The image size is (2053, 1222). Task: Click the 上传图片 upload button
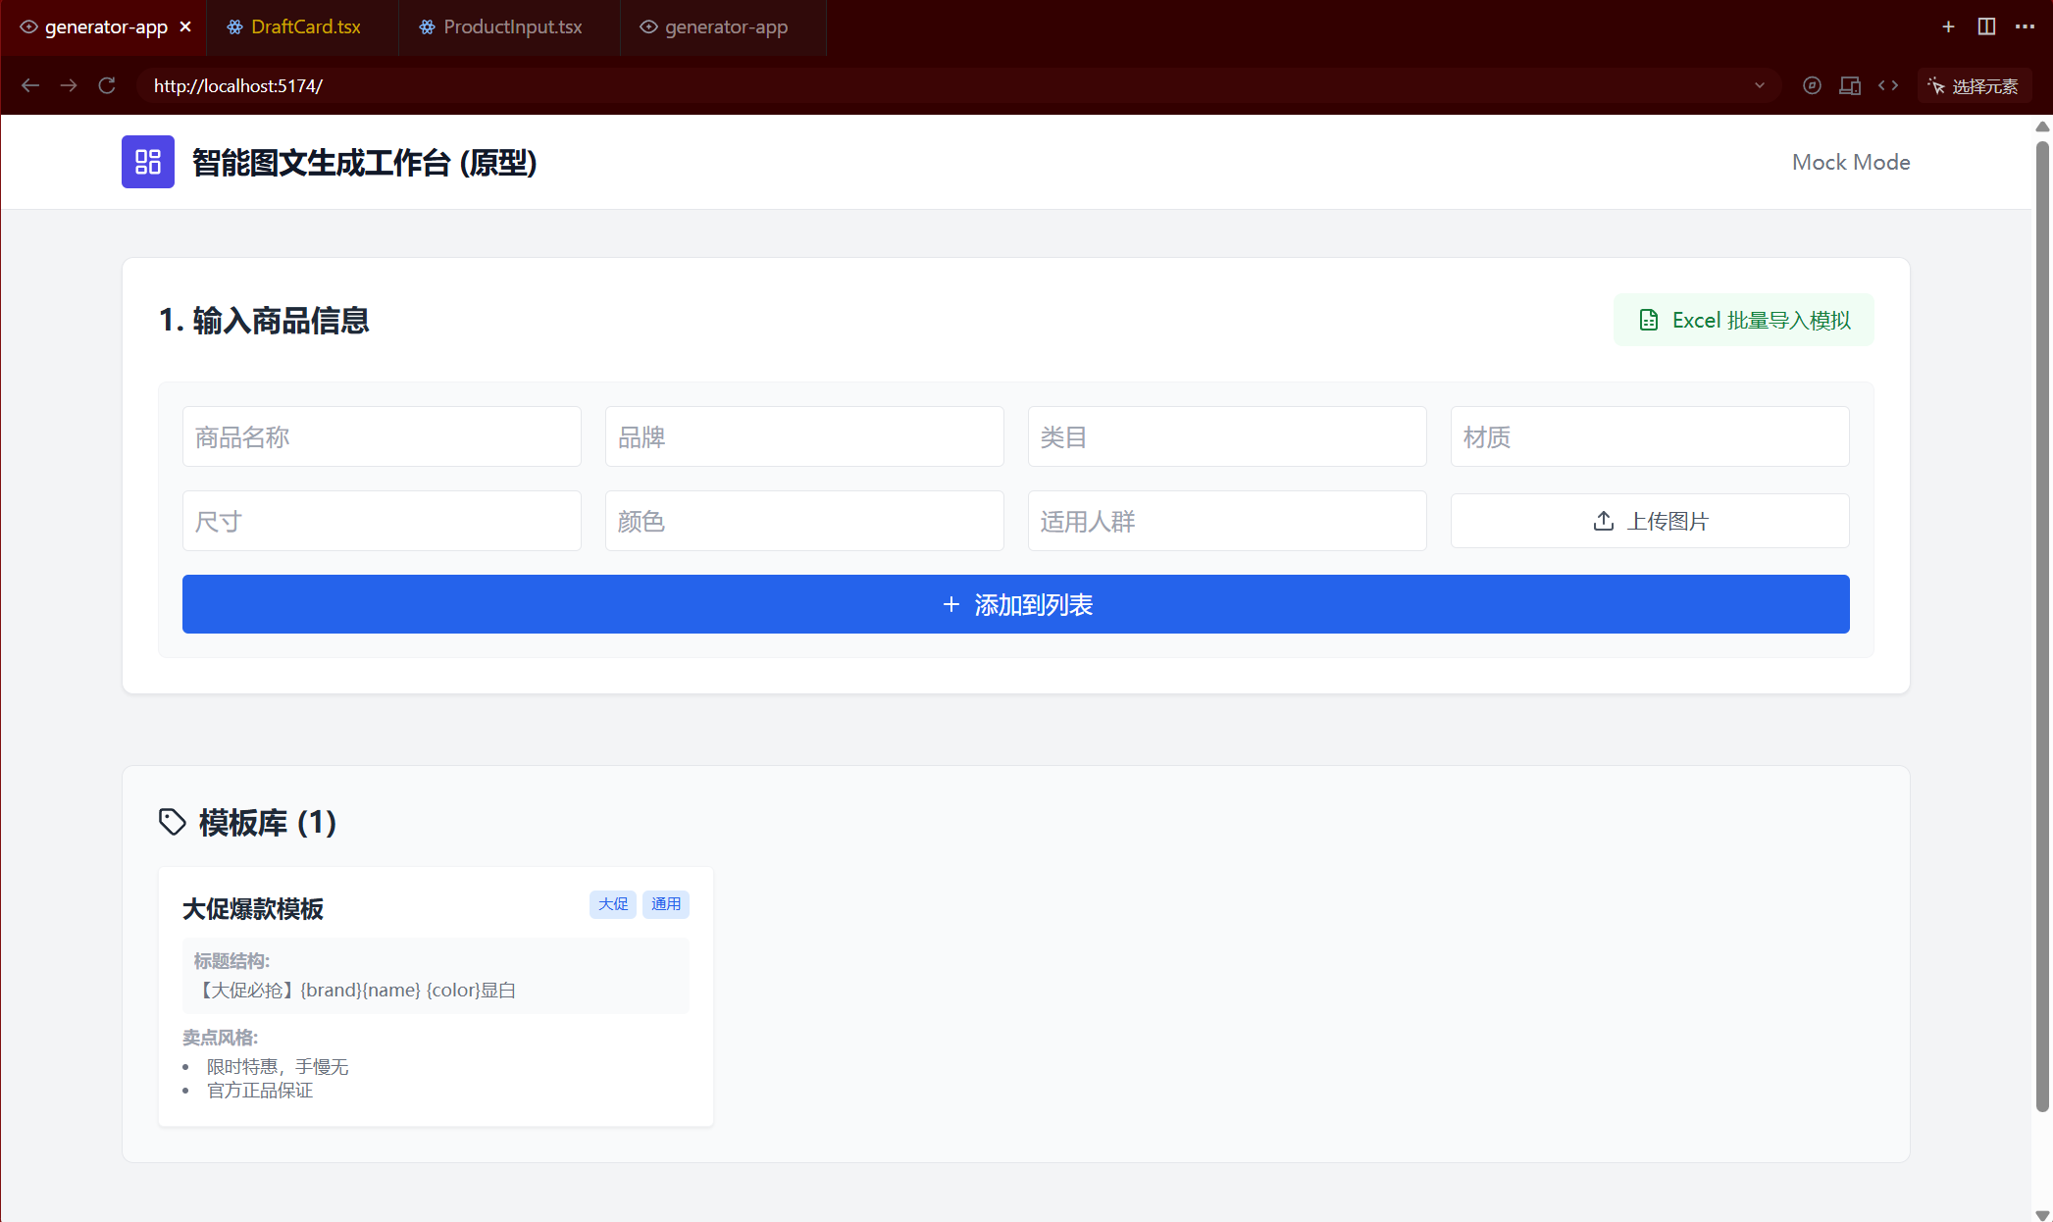click(1650, 521)
